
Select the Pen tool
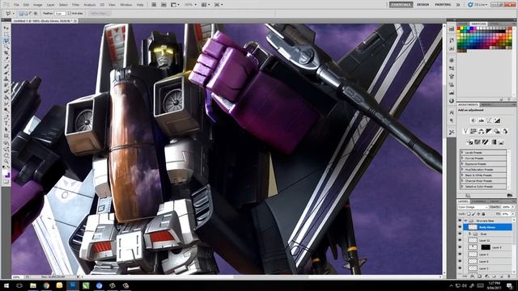[6, 116]
